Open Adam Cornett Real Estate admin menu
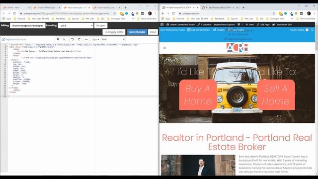Screen dimensions: 318x179 point(180,24)
